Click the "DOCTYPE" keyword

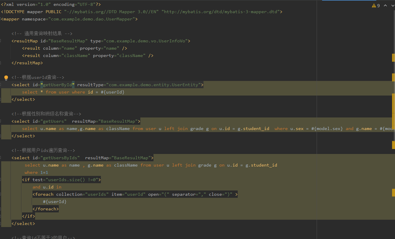[x=15, y=12]
